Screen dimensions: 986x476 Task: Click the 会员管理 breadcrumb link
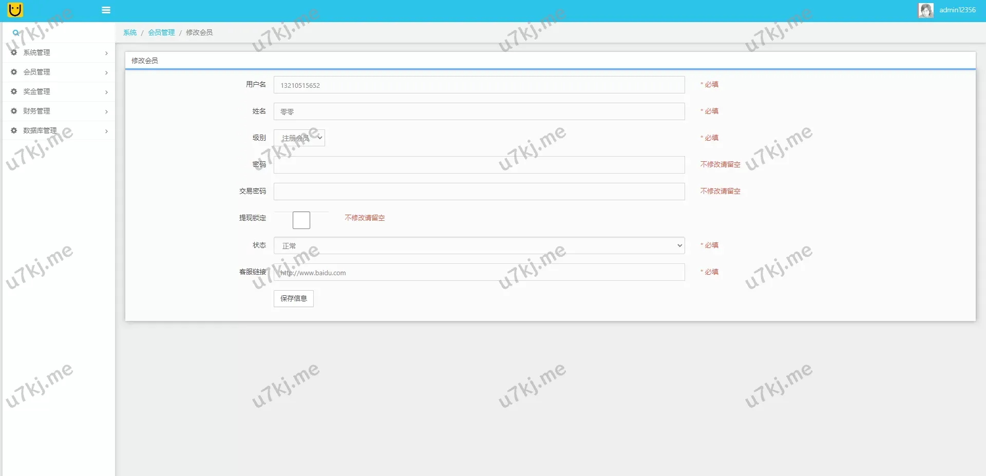(x=161, y=32)
